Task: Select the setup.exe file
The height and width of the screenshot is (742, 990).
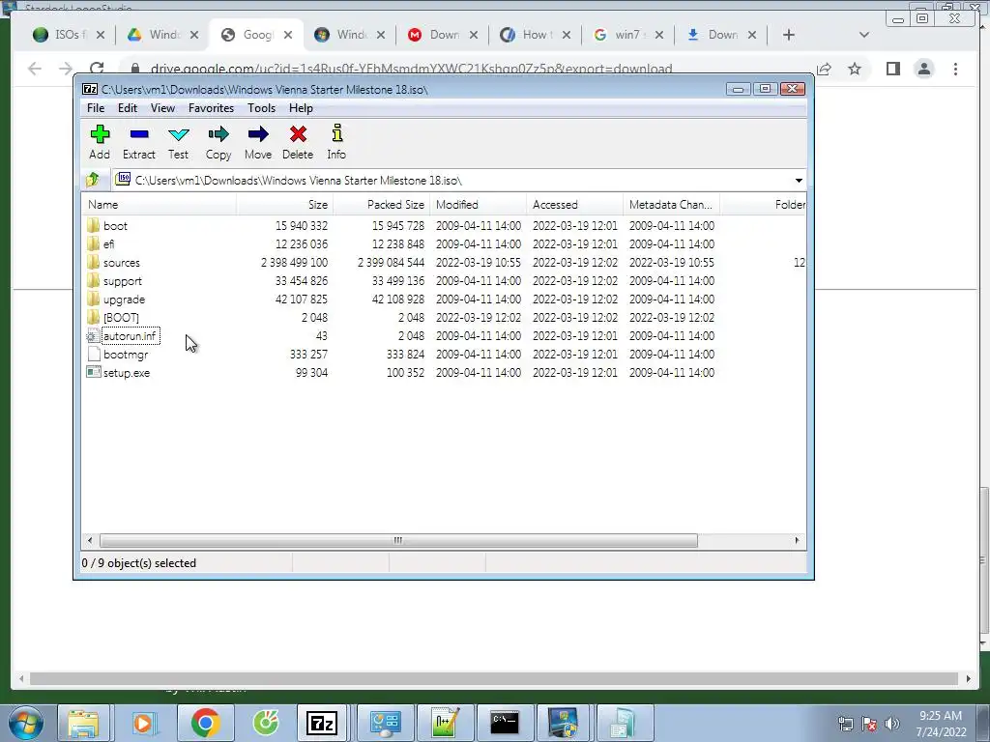Action: 127,373
